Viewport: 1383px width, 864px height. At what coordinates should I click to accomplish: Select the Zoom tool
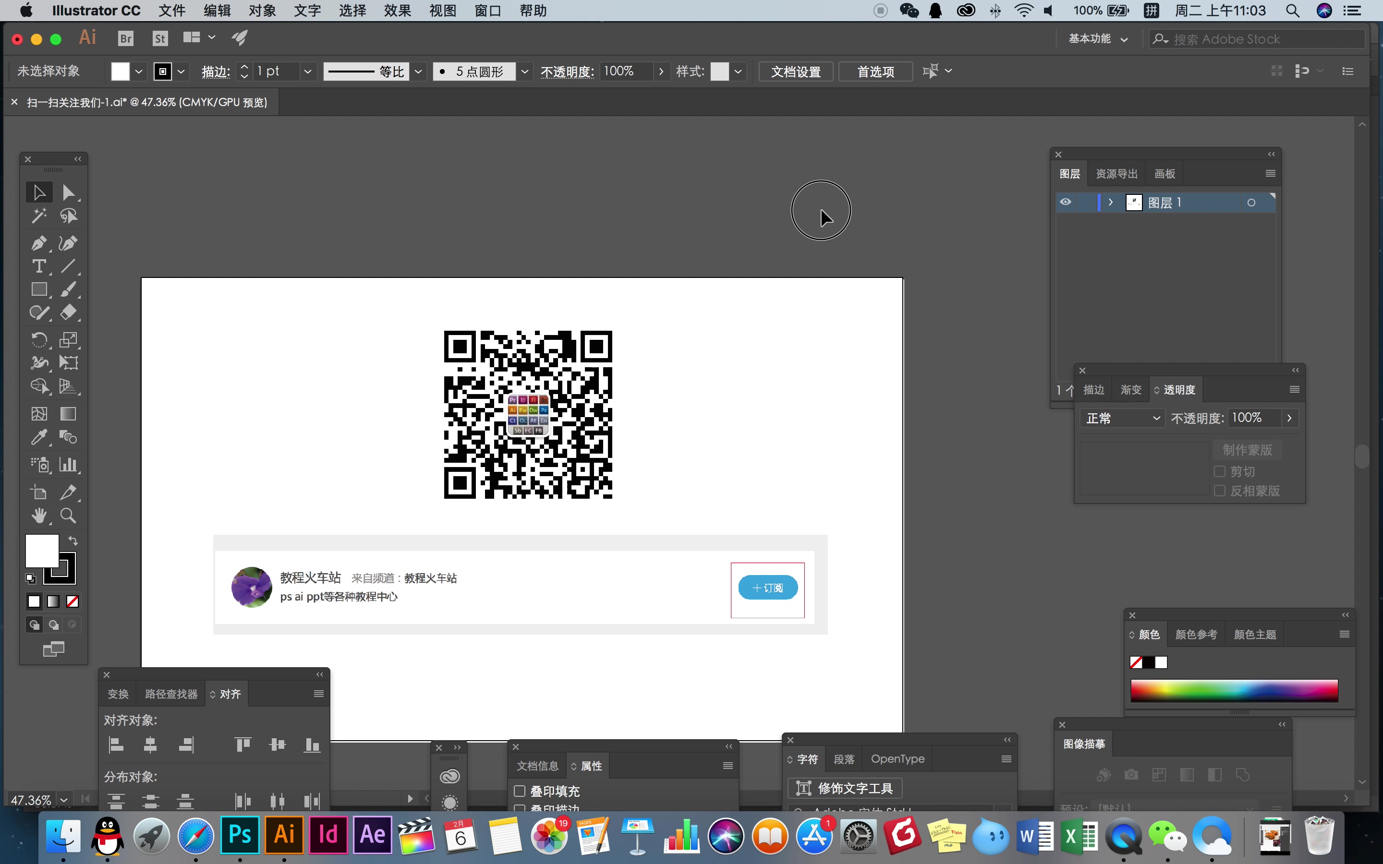coord(69,516)
